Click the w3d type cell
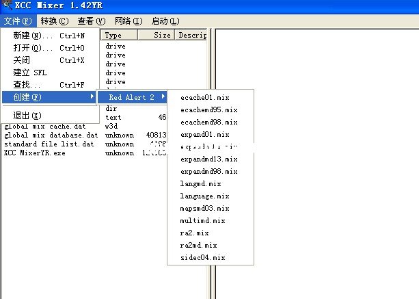Screen dimensions: 419x299 point(111,126)
